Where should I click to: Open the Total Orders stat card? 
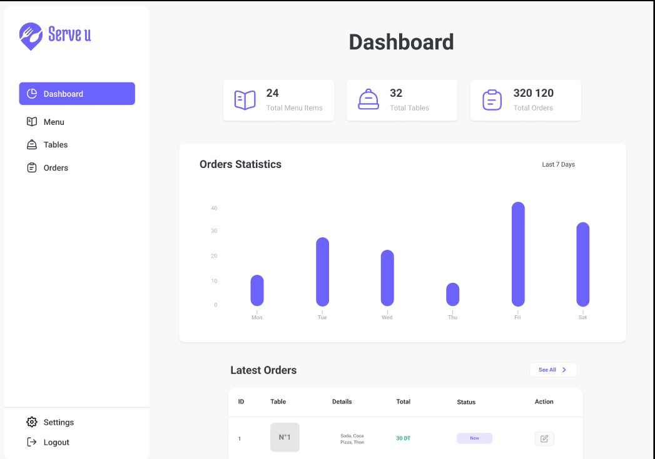click(x=526, y=100)
